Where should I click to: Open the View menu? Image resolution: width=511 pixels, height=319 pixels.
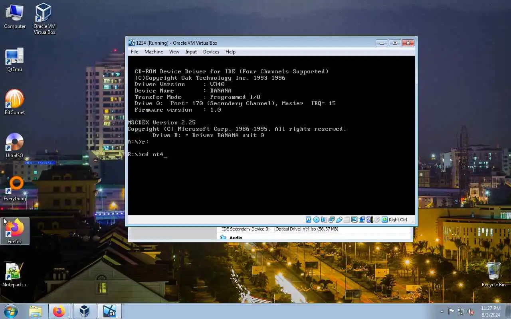174,52
